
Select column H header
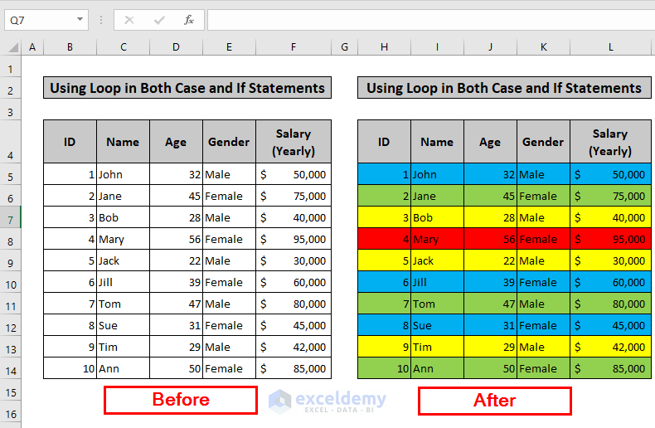coord(384,47)
